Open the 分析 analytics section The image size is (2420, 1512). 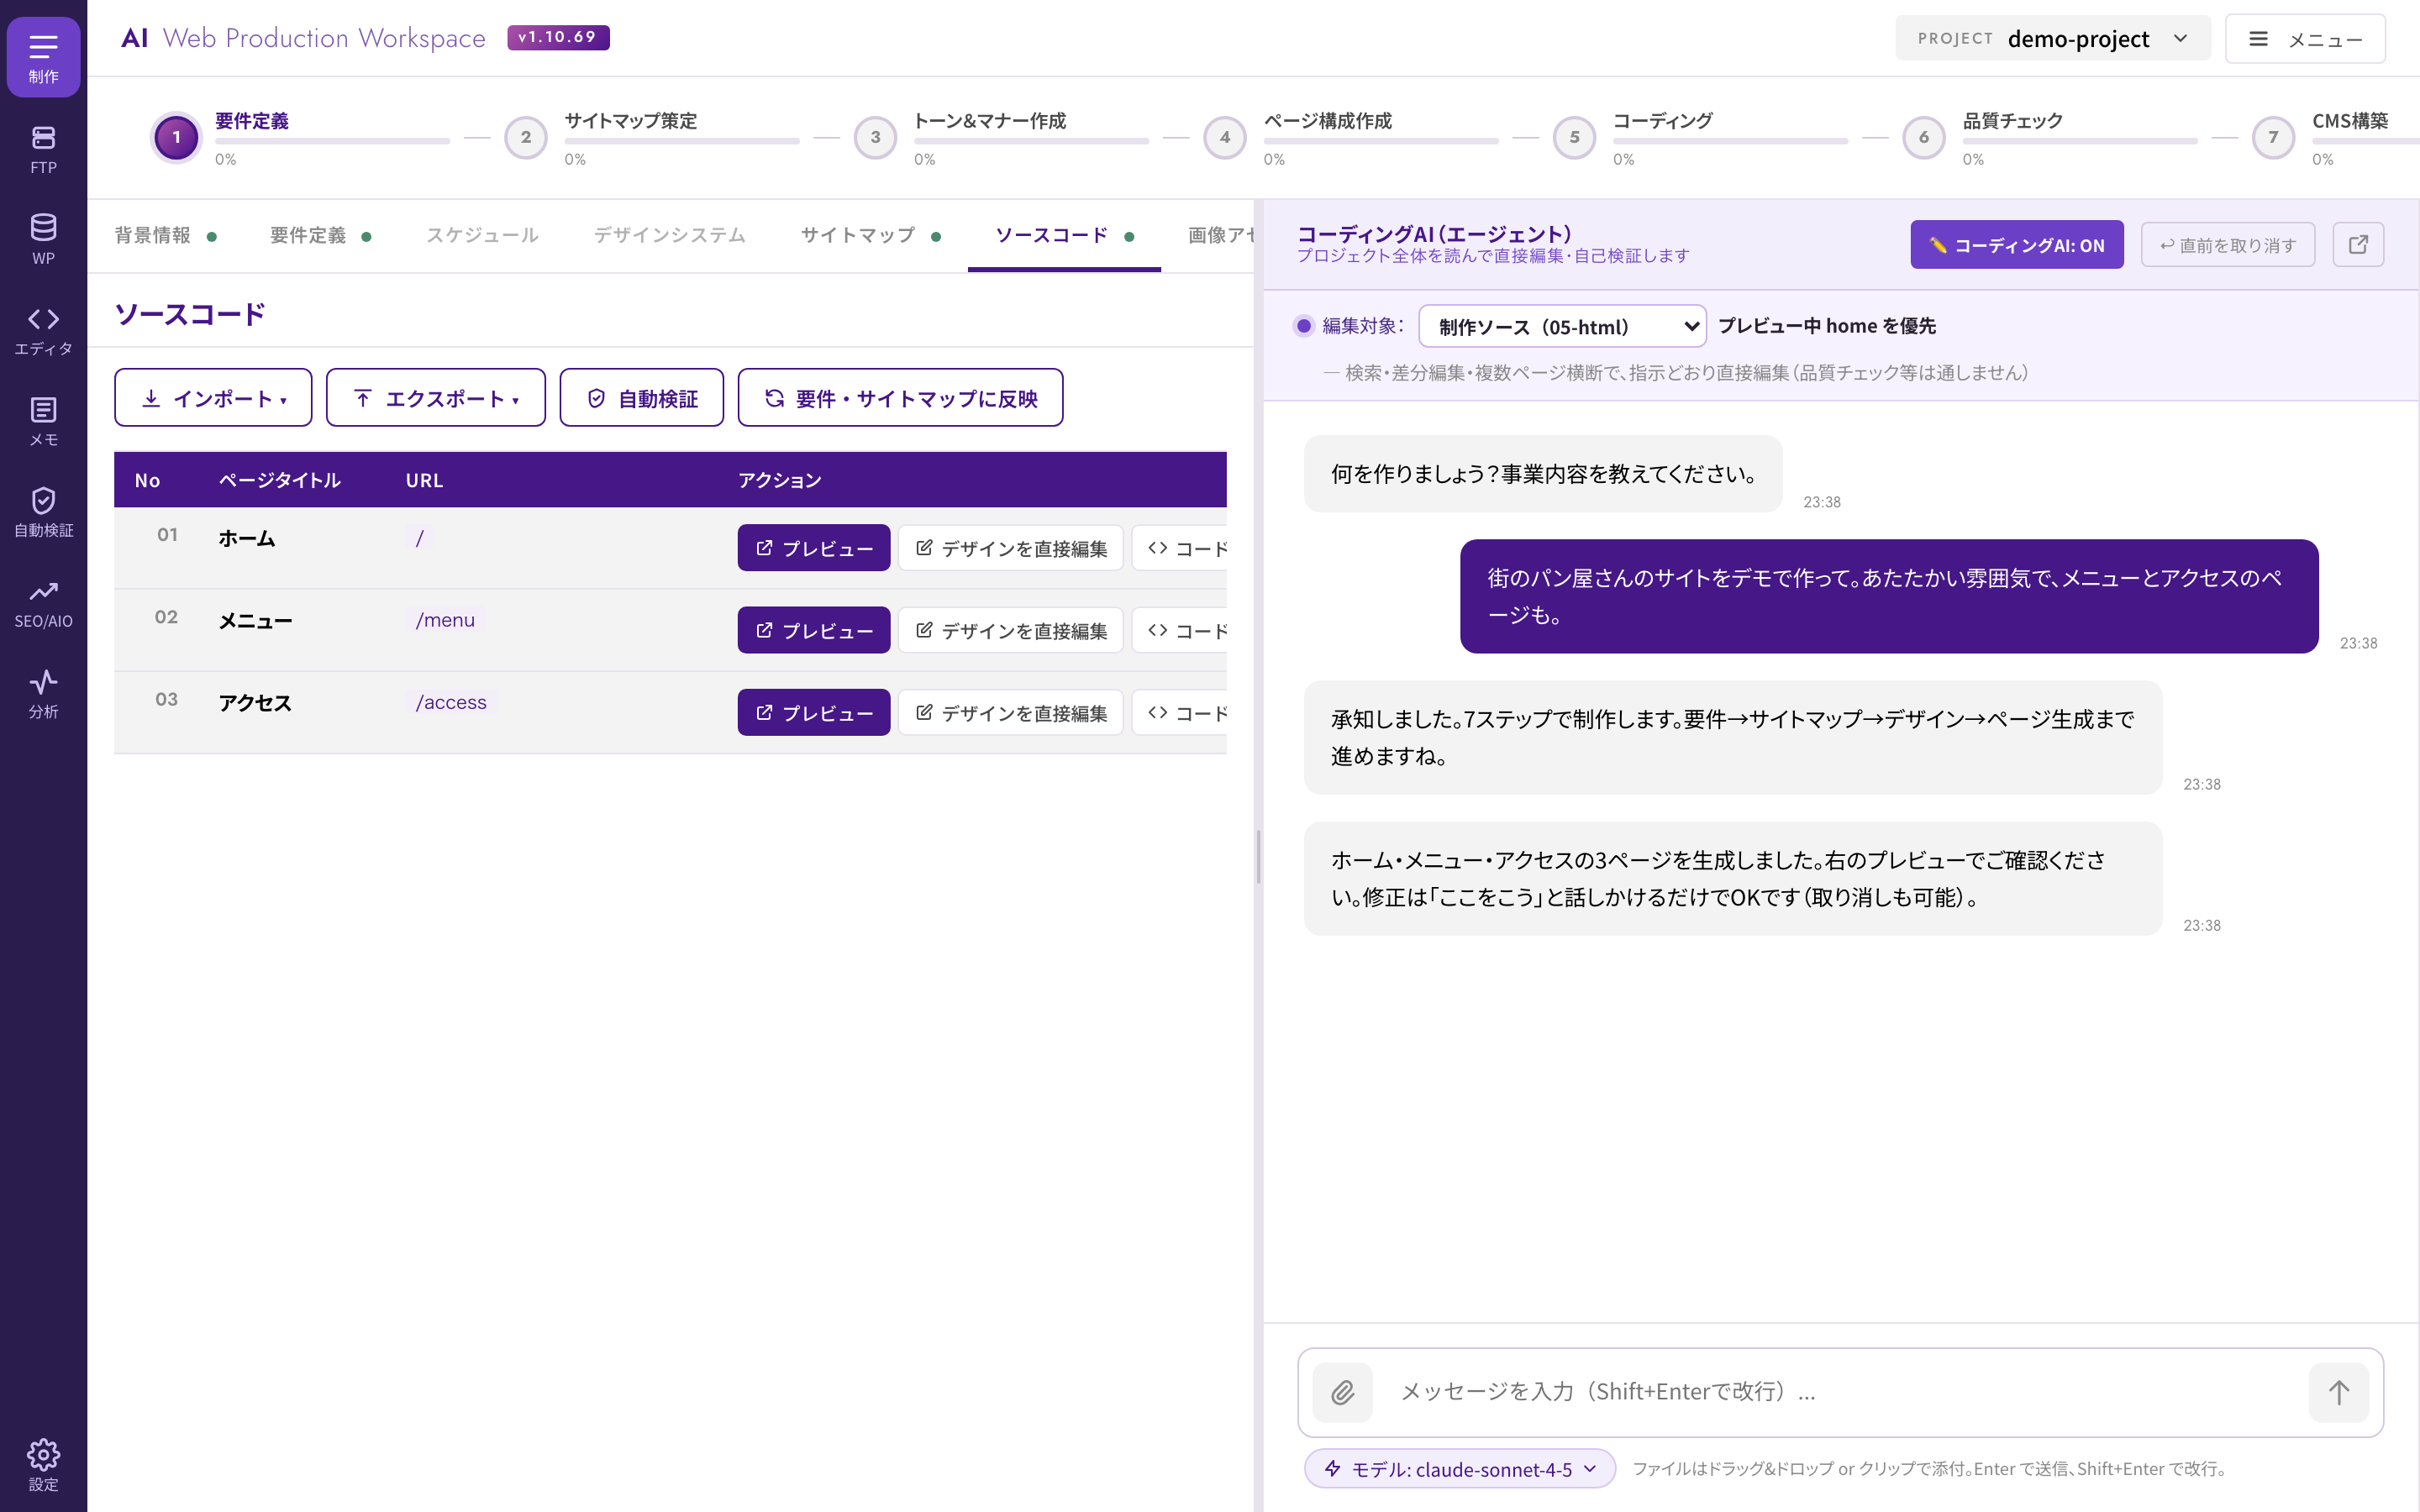(x=43, y=695)
